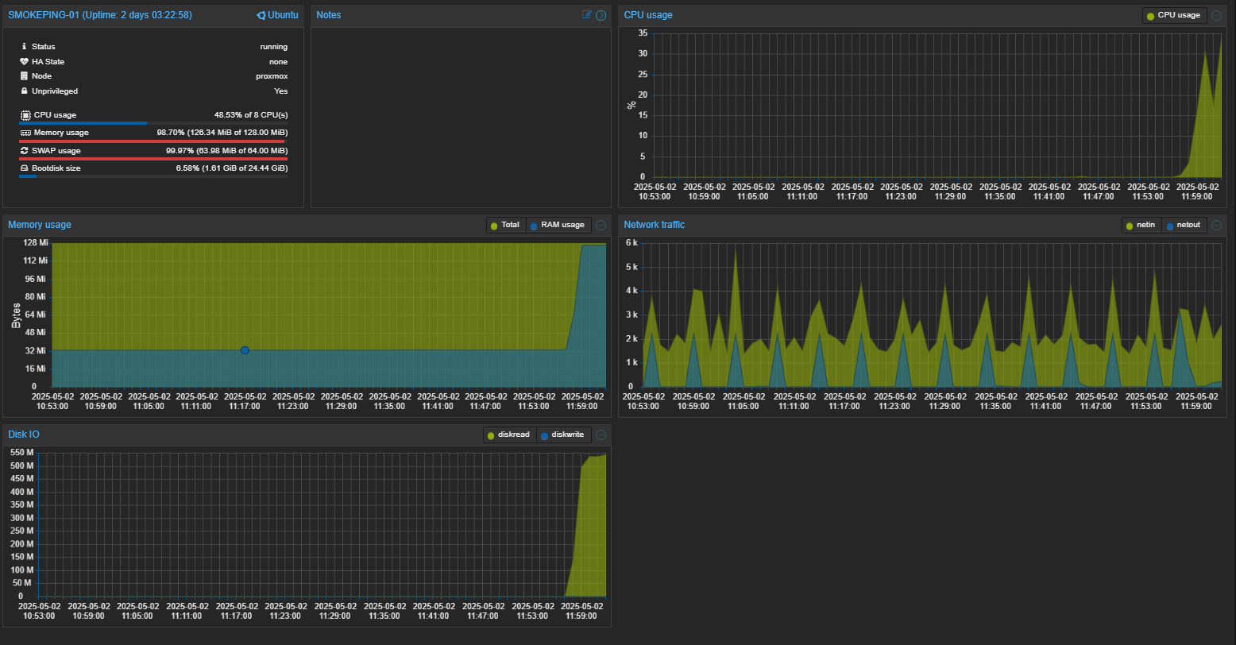Click the Bootdisk size drive icon

coord(25,168)
